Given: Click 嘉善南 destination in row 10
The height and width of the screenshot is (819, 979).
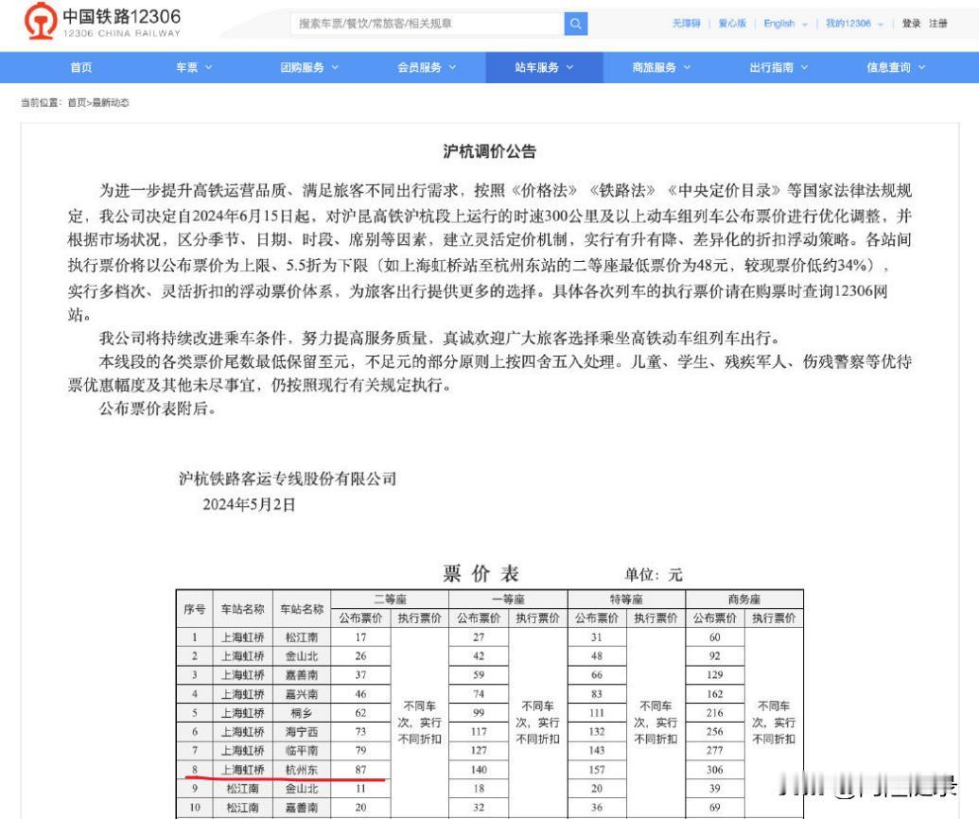Looking at the screenshot, I should (x=302, y=808).
